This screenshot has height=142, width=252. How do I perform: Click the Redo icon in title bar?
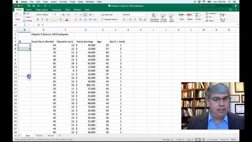[x=45, y=6]
